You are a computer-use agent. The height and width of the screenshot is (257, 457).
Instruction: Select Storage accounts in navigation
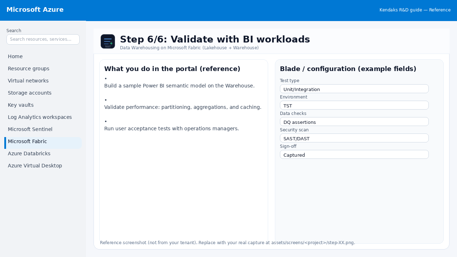(x=43, y=93)
